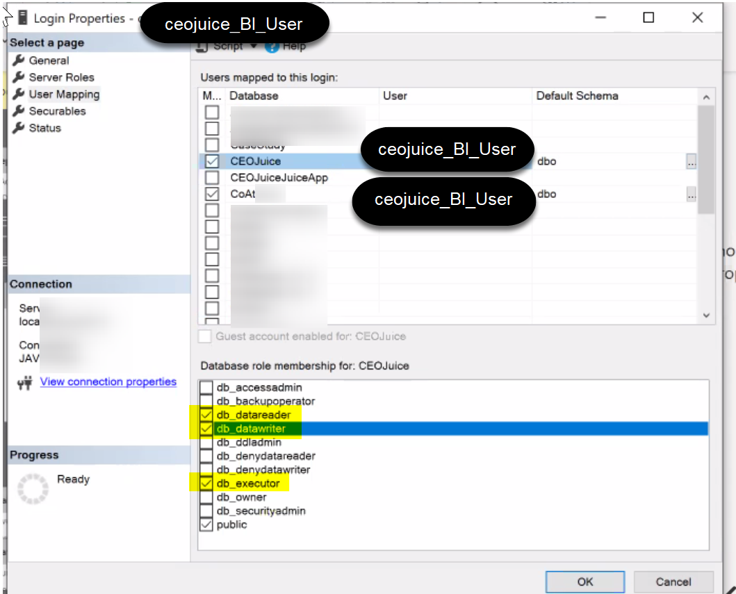The height and width of the screenshot is (594, 736).
Task: Tick the db_backupoperator role checkbox
Action: tap(206, 401)
